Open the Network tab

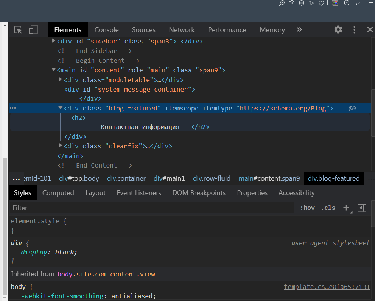[182, 29]
